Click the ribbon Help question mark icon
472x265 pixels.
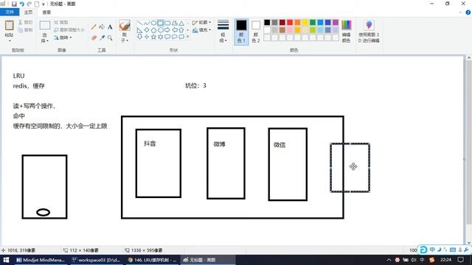coord(468,13)
